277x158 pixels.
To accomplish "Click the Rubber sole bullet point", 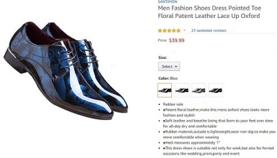I will [x=173, y=104].
